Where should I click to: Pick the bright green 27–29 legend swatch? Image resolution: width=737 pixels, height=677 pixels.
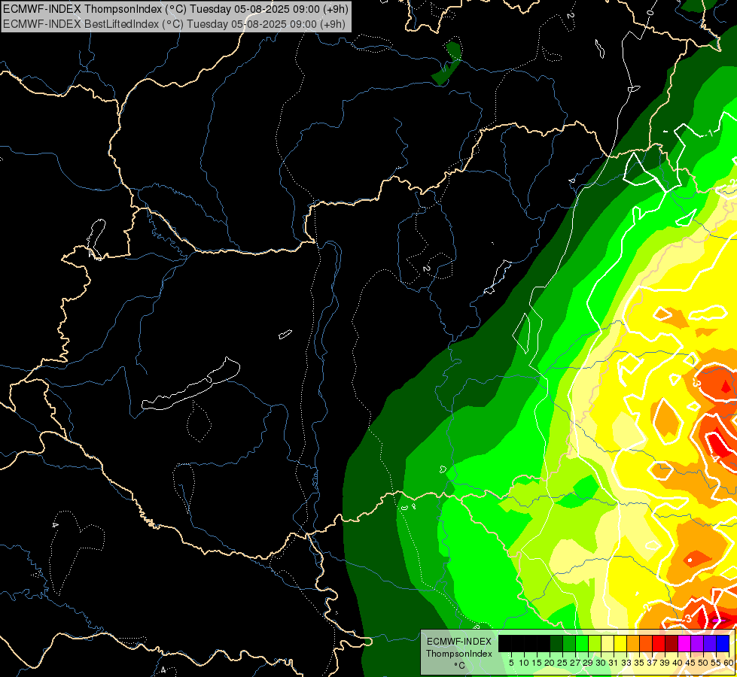582,644
